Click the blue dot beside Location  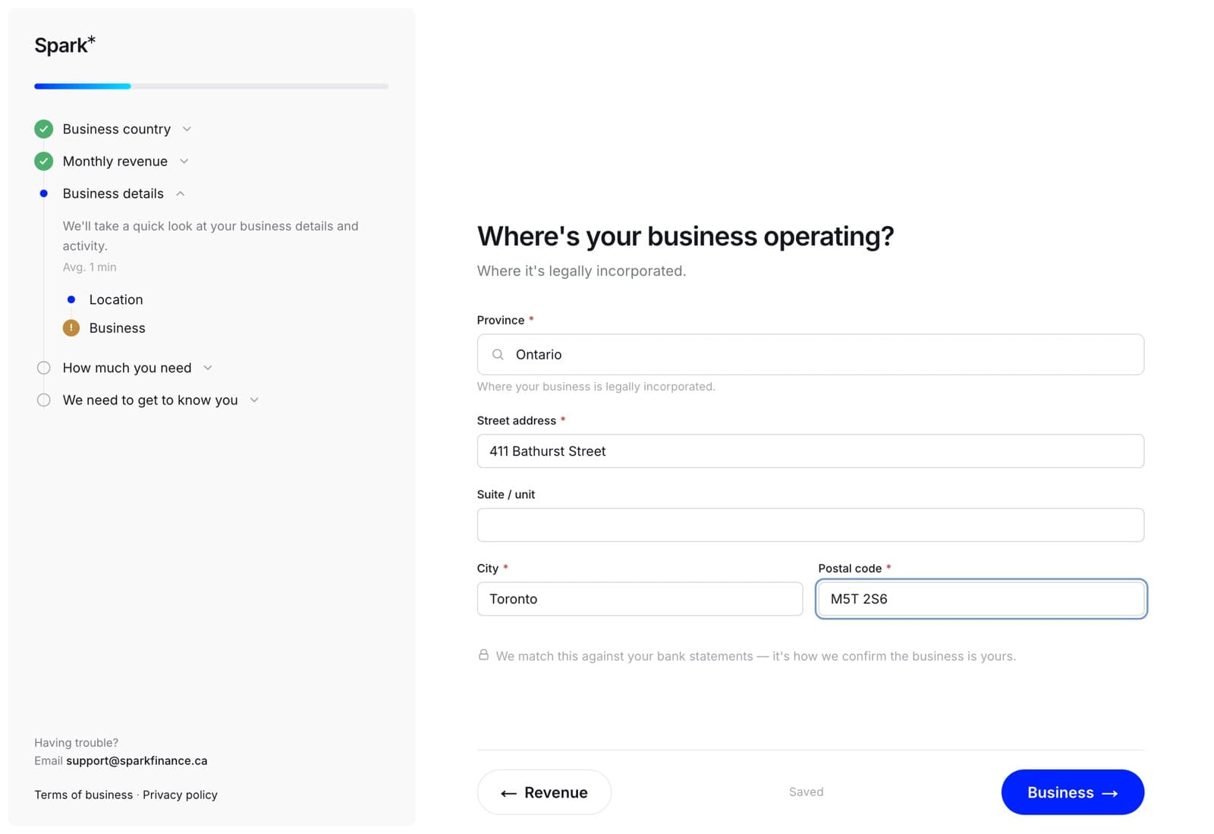point(71,299)
